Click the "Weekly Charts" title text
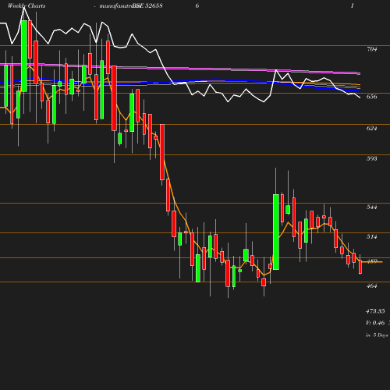This screenshot has width=390, height=390. click(x=27, y=5)
